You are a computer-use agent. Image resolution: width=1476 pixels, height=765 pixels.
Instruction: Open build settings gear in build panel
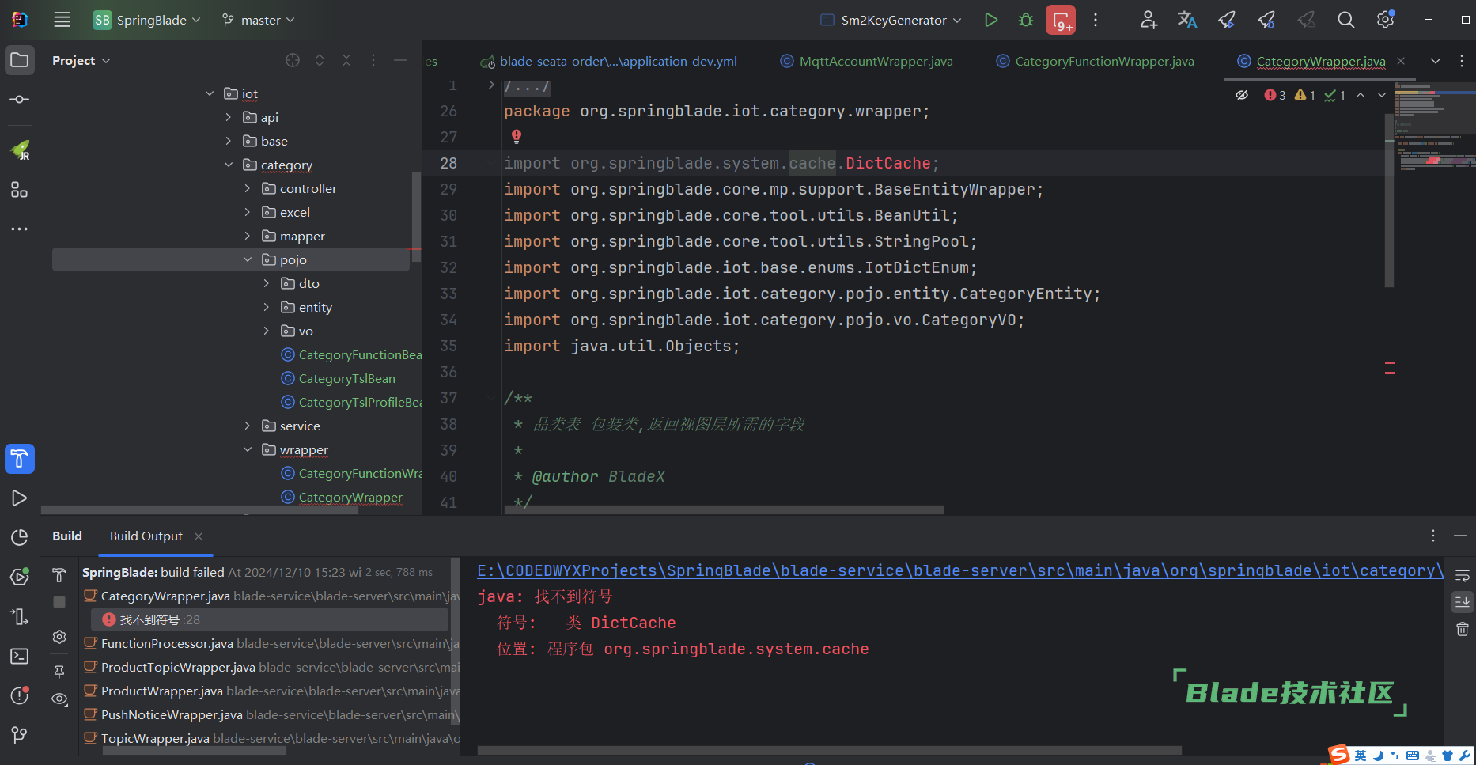[x=59, y=637]
